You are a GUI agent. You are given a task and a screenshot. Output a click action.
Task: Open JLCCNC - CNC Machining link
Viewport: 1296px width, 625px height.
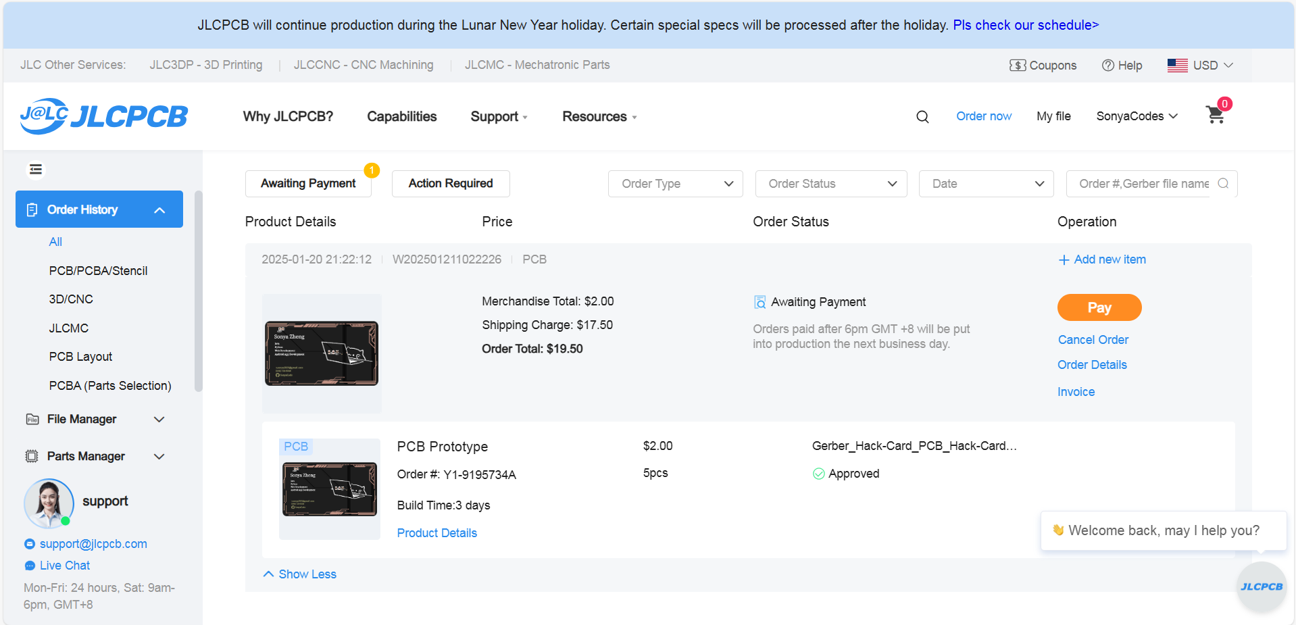(x=364, y=65)
